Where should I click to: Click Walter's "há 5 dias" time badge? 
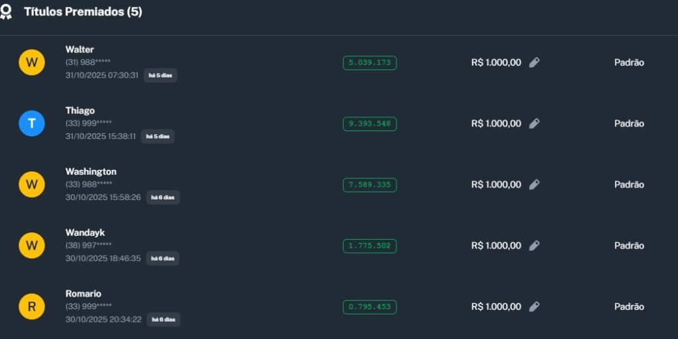[160, 75]
